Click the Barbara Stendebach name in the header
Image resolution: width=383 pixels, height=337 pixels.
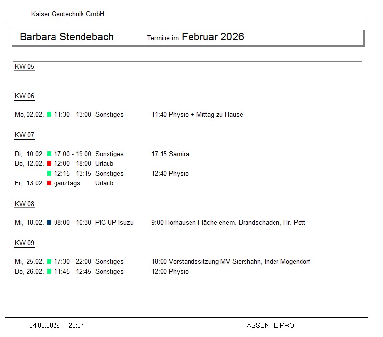tap(67, 37)
